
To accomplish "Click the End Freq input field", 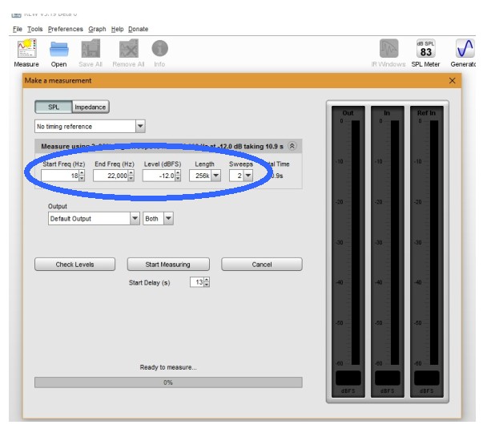I will [x=111, y=176].
